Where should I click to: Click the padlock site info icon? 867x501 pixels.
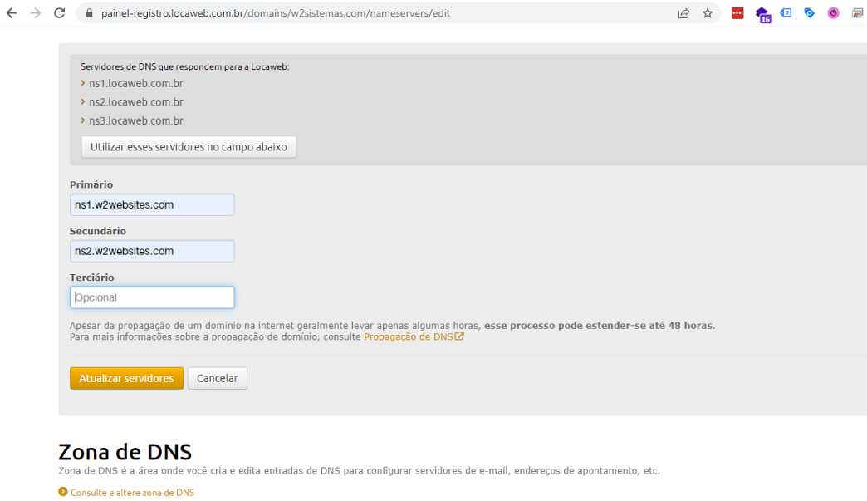(x=89, y=13)
